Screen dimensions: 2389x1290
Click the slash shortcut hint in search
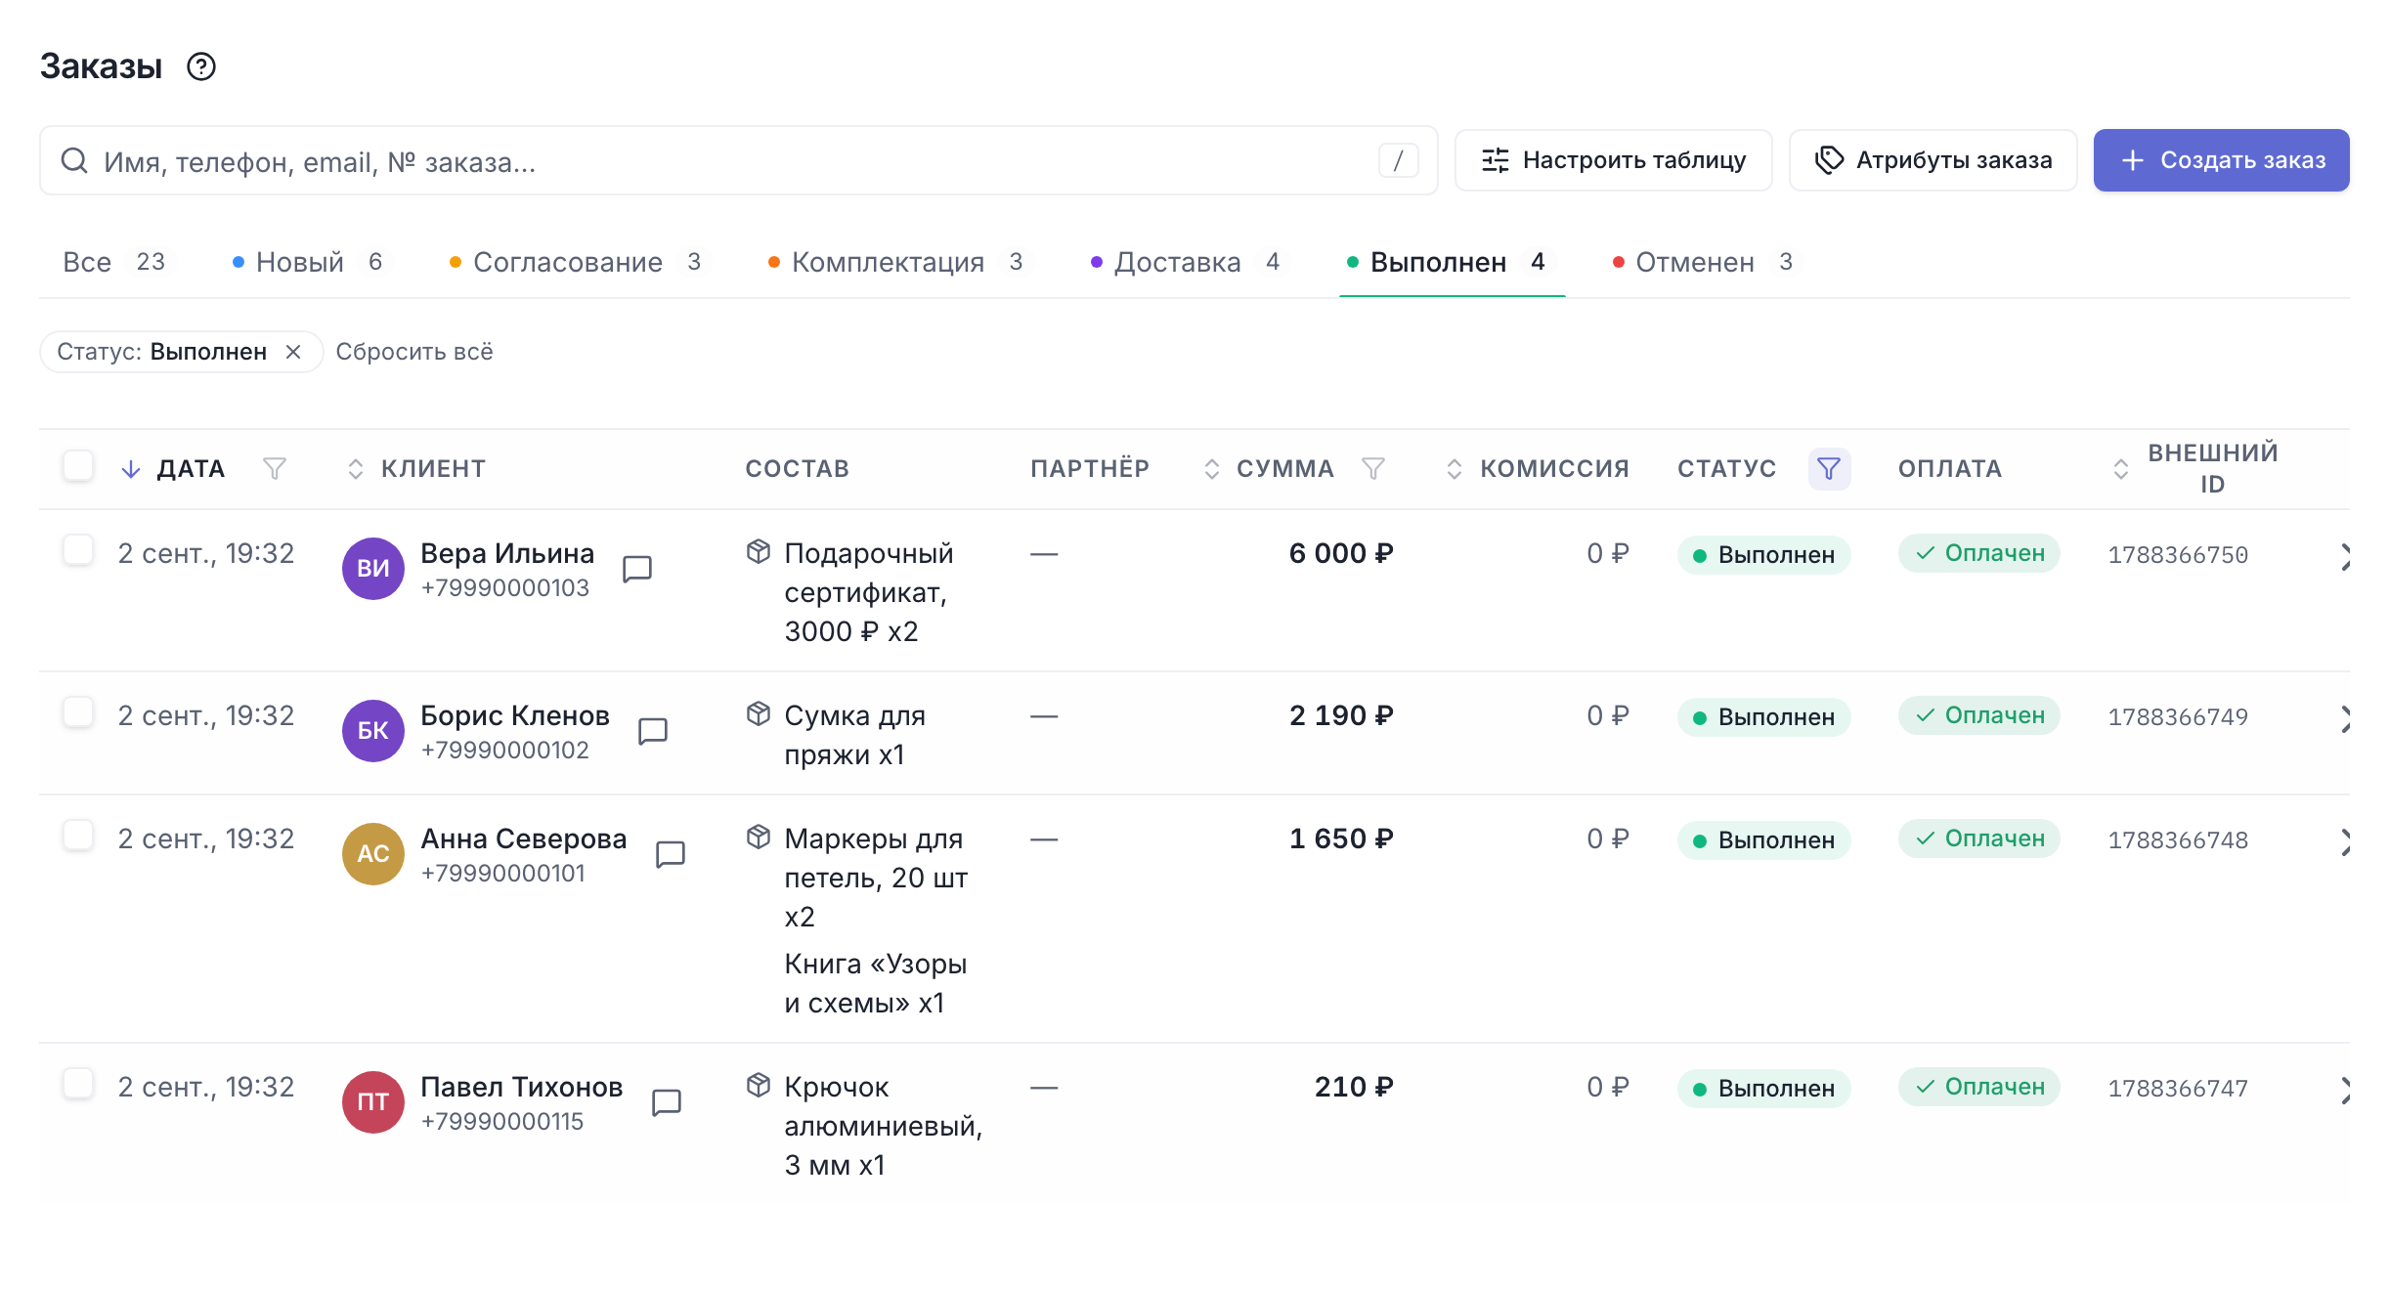(x=1398, y=160)
